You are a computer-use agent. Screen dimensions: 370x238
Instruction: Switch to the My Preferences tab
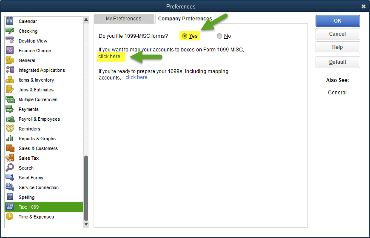(x=123, y=19)
